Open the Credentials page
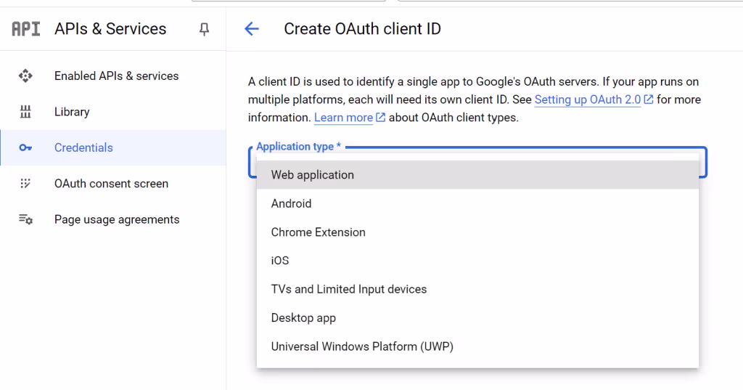Screen dimensions: 743x390 (x=112, y=147)
